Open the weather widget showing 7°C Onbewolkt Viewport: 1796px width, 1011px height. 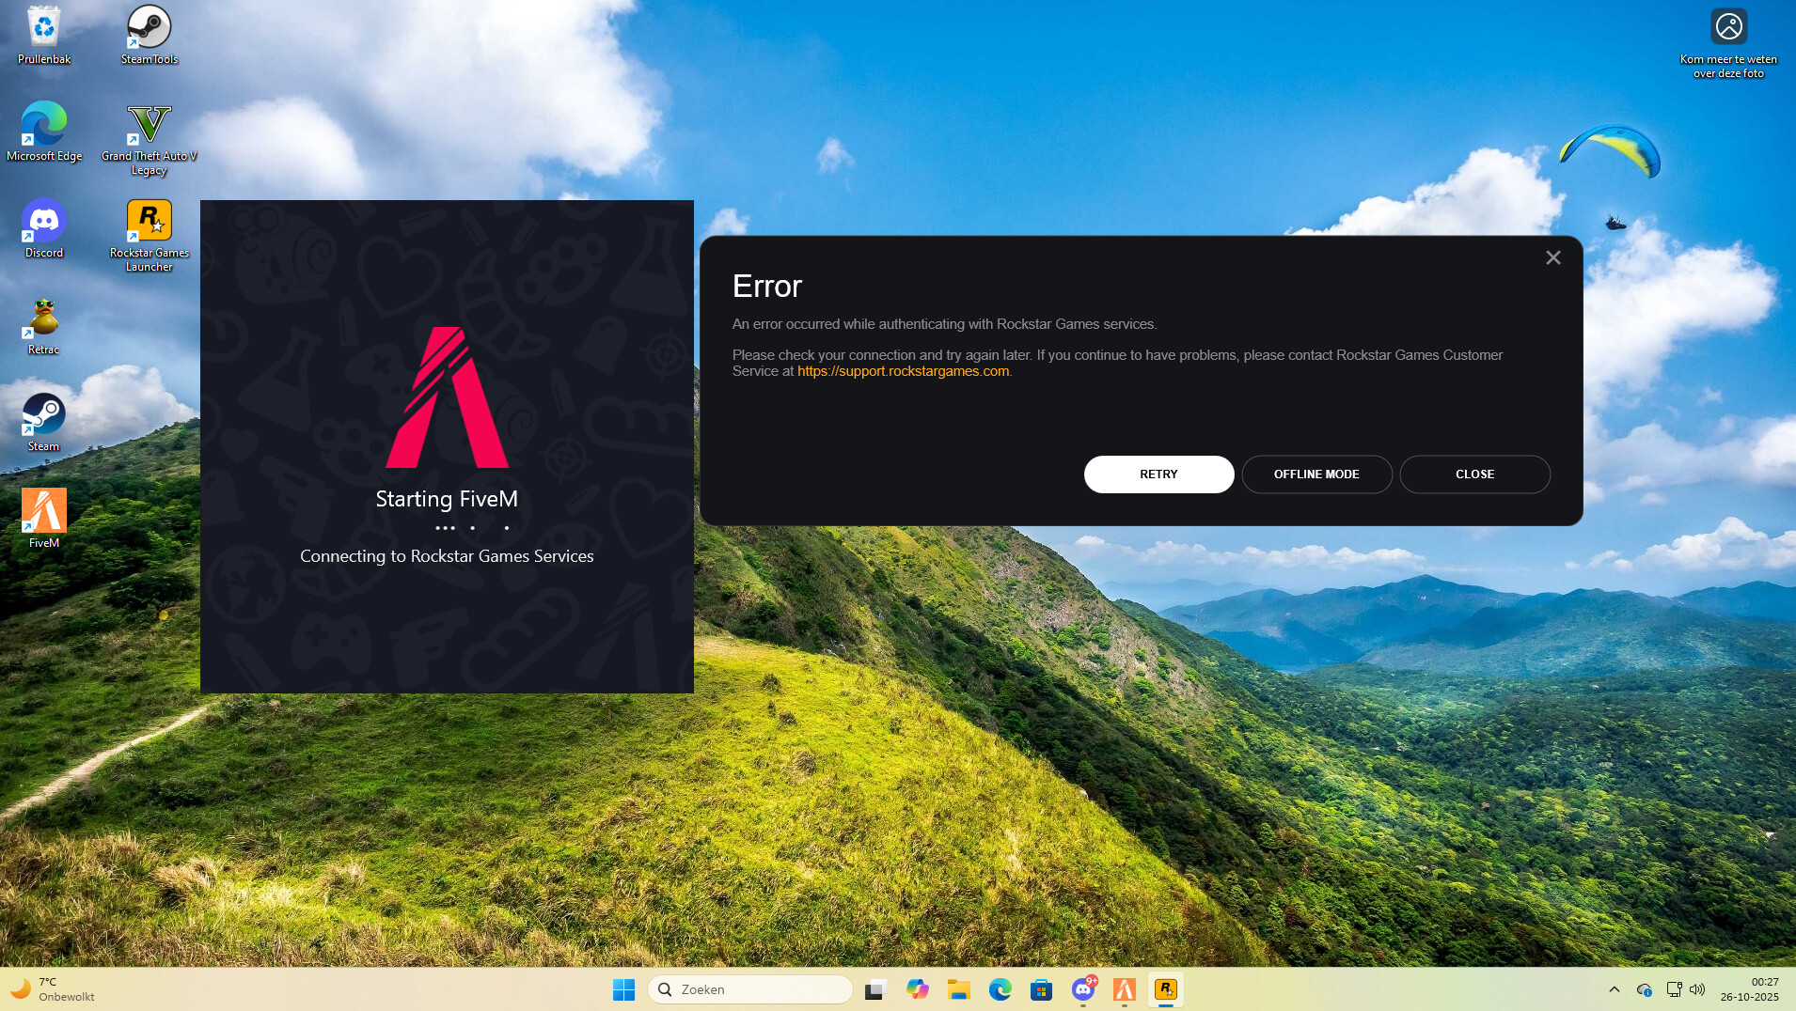pos(53,989)
